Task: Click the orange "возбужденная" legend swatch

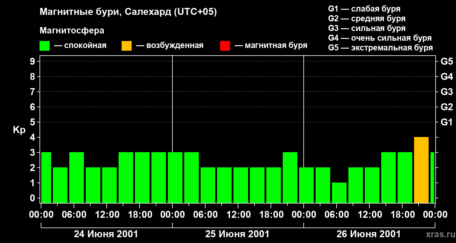Action: point(126,46)
